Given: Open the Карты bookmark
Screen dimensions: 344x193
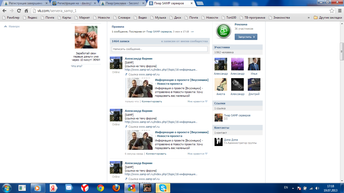Looking at the screenshot, I should click(x=64, y=18).
